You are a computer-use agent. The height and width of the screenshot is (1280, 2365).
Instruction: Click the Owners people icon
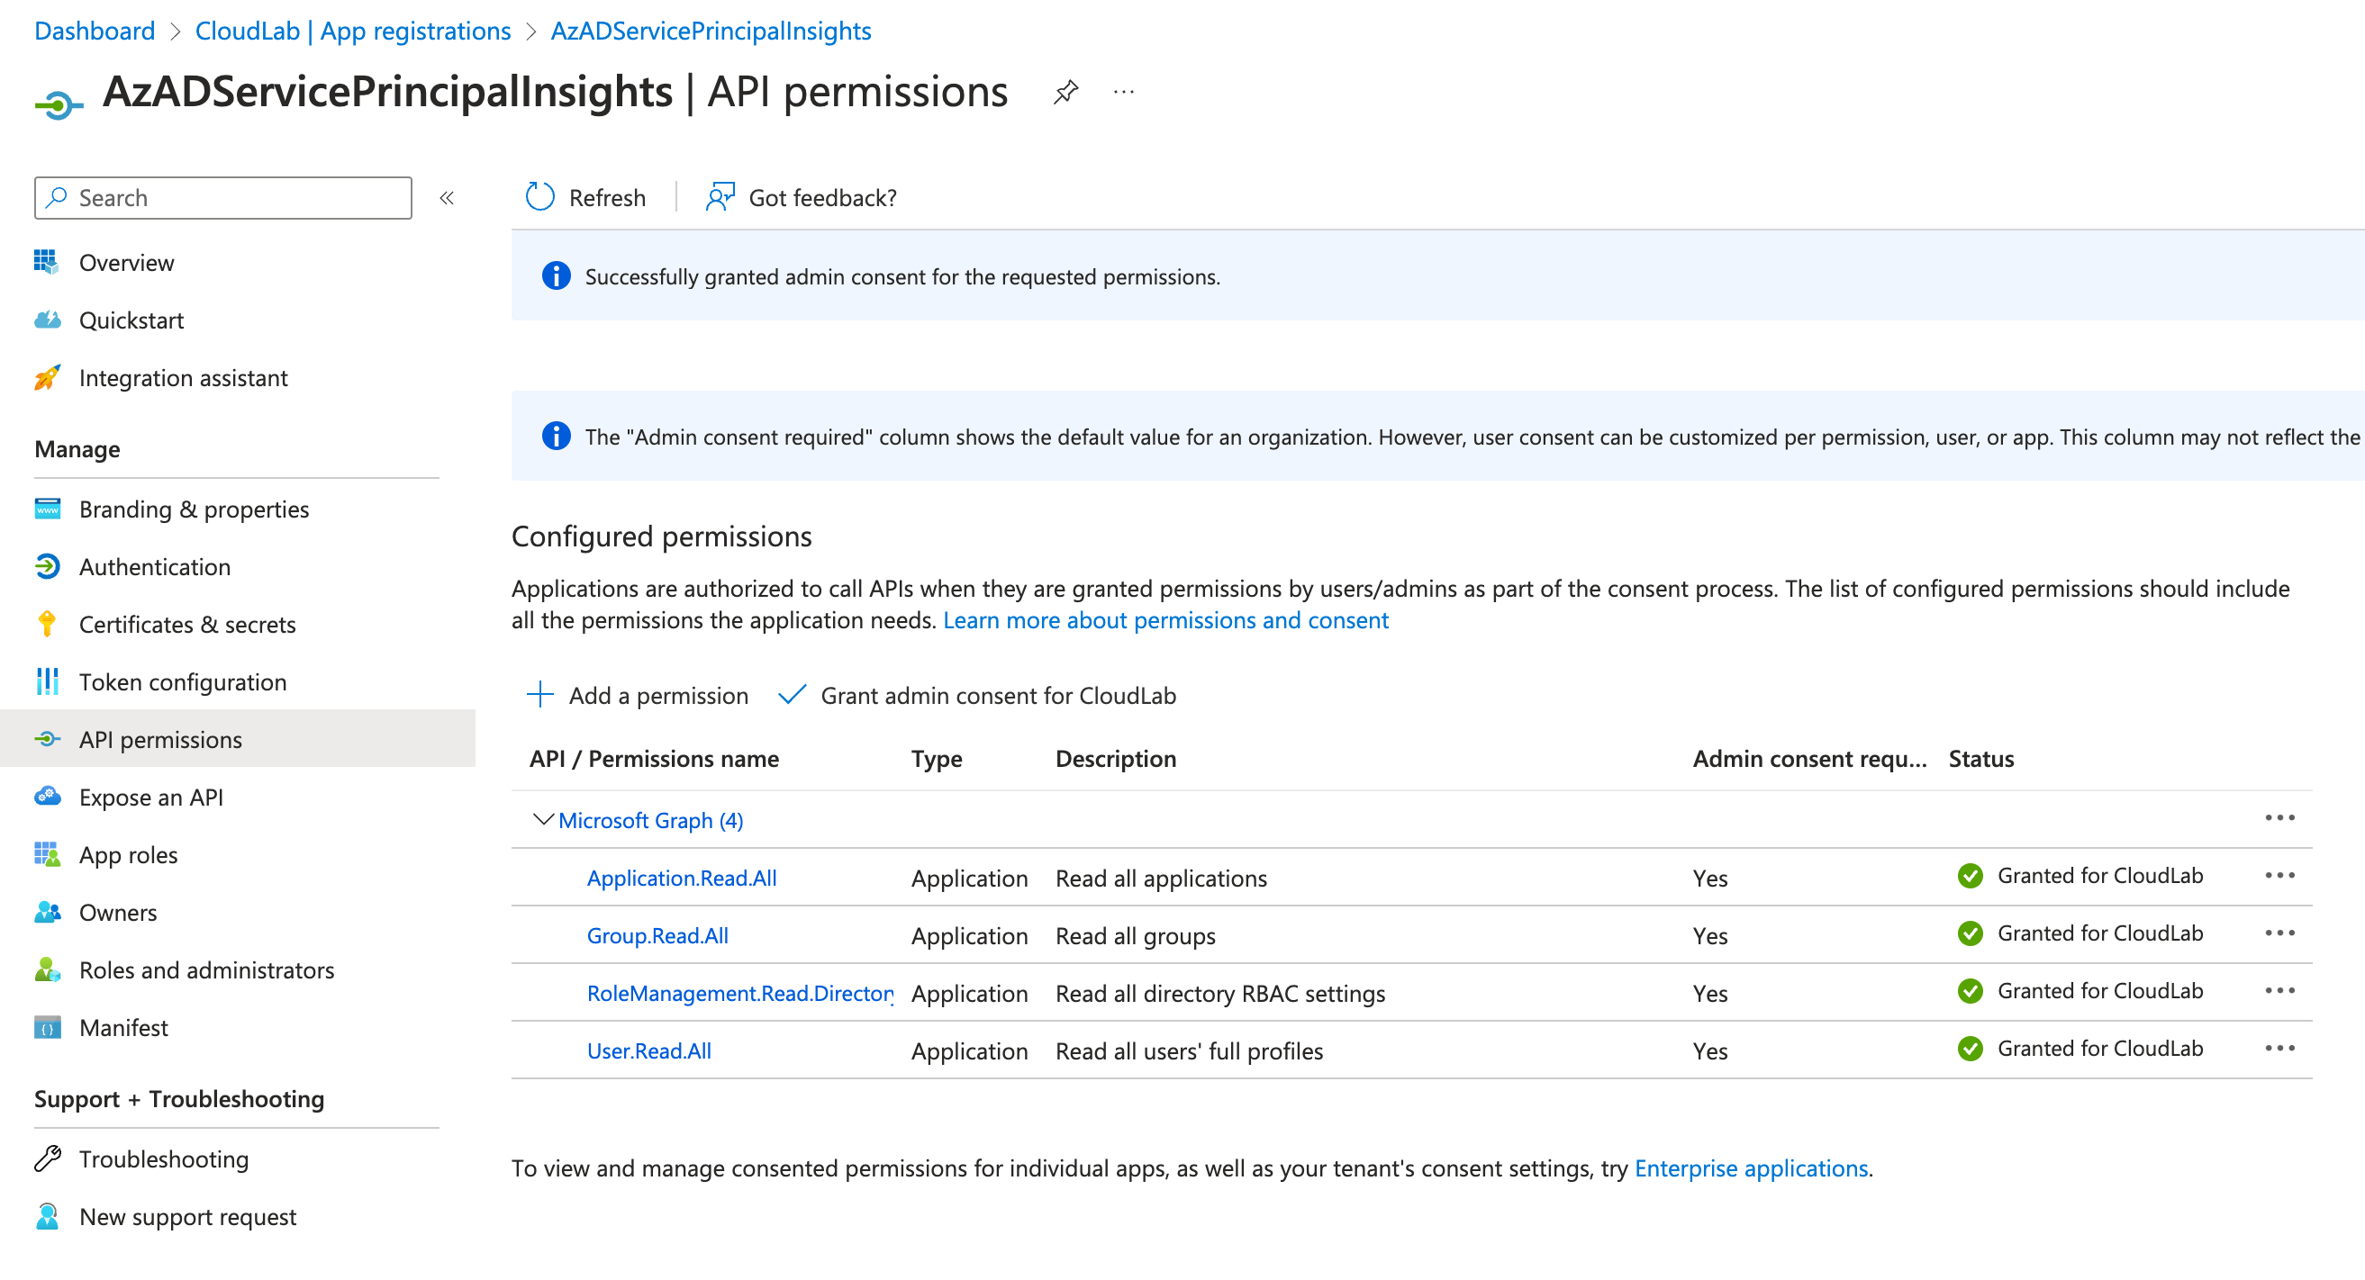[x=47, y=912]
